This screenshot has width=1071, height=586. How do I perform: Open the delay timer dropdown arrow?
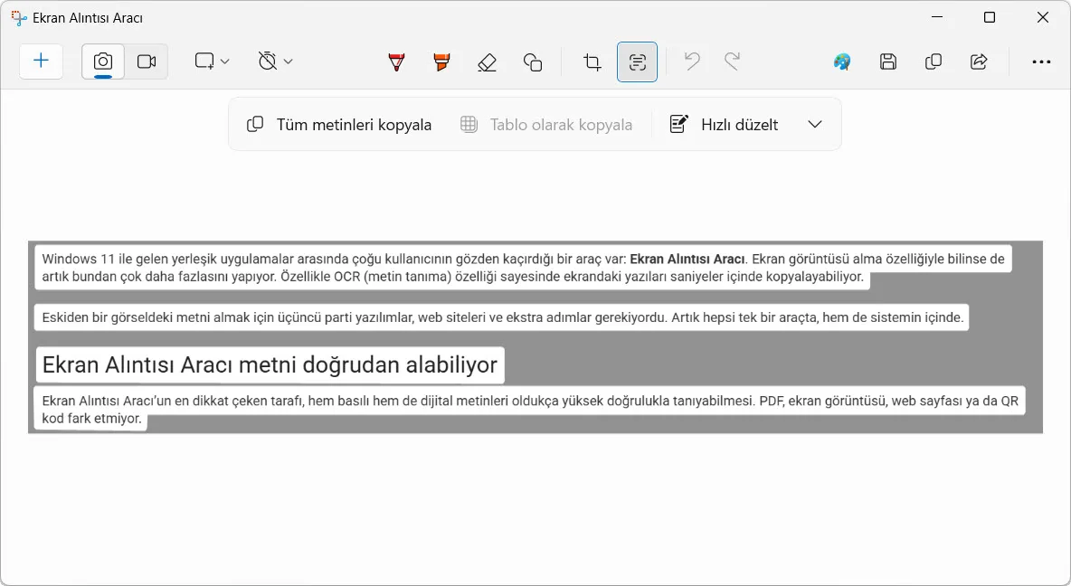tap(289, 61)
